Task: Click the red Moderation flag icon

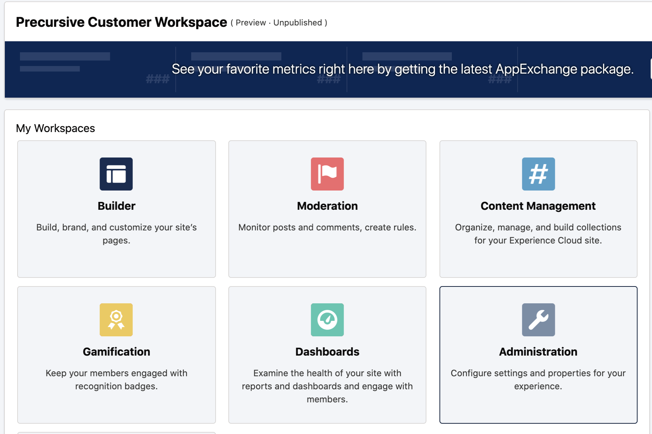Action: (x=327, y=174)
